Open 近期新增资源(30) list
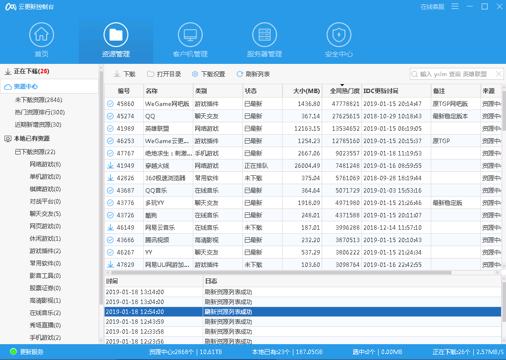The width and height of the screenshot is (506, 360). pyautogui.click(x=38, y=124)
